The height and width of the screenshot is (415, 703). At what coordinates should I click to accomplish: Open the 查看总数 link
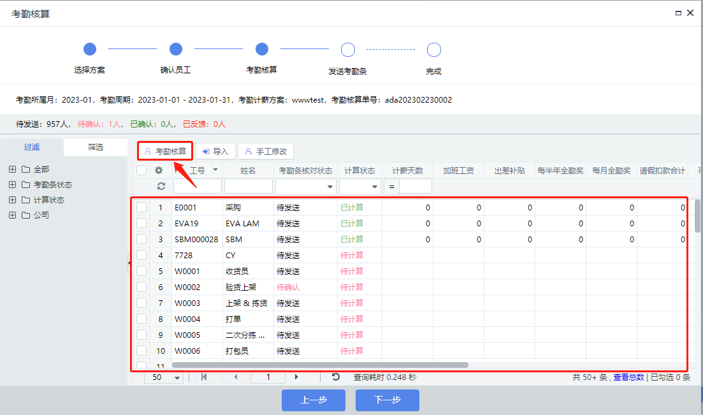click(x=628, y=377)
